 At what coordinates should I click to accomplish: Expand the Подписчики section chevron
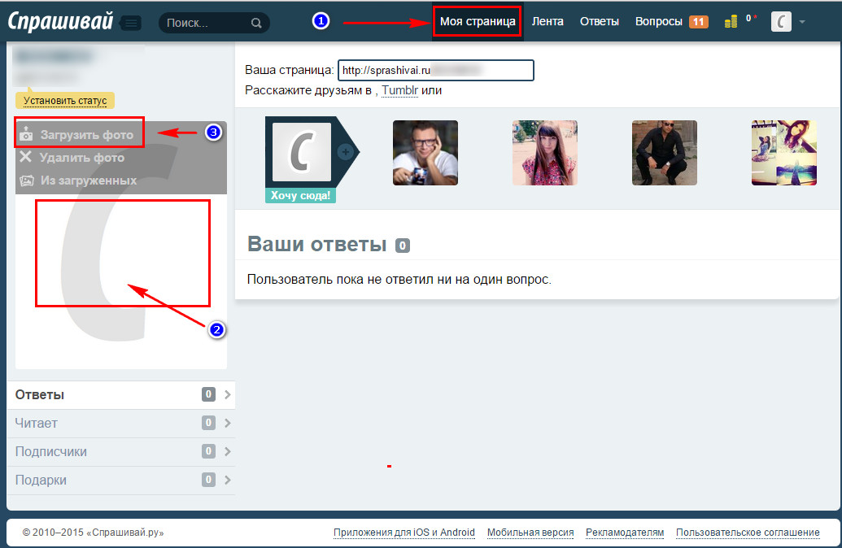(227, 451)
